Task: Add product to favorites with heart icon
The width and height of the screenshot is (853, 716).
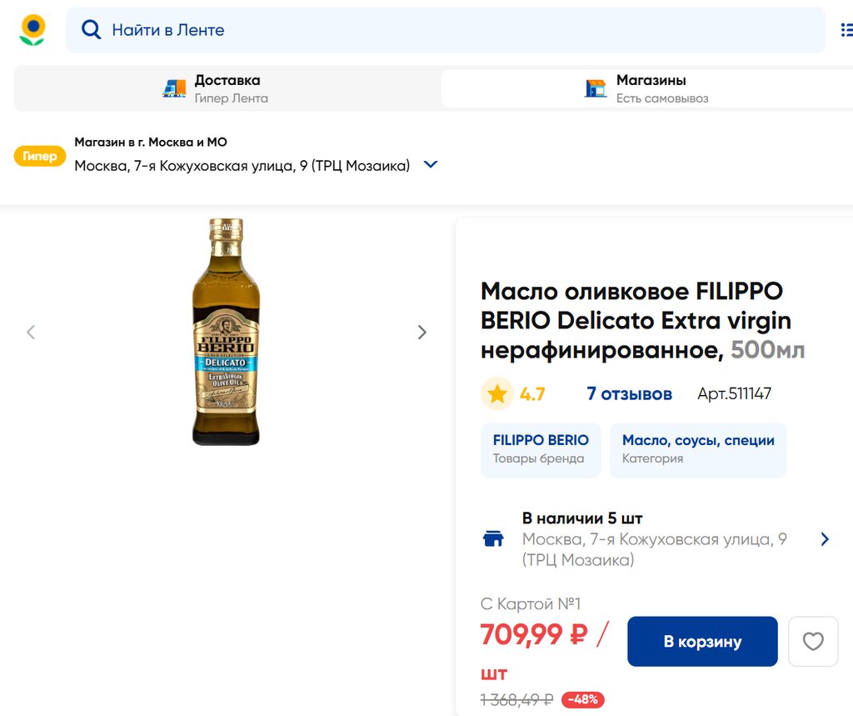Action: (813, 641)
